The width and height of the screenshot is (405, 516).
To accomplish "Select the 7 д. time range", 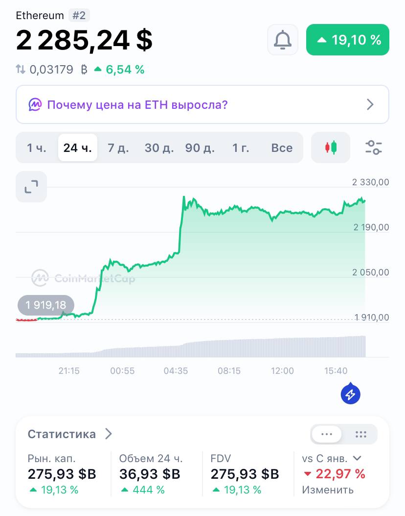I will 118,148.
